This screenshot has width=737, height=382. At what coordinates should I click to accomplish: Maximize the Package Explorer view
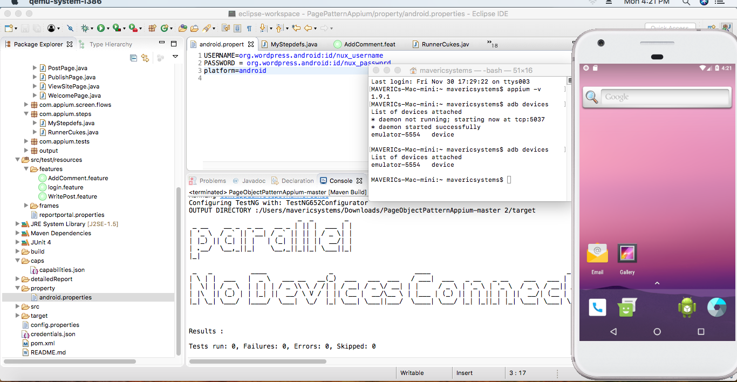tap(174, 44)
